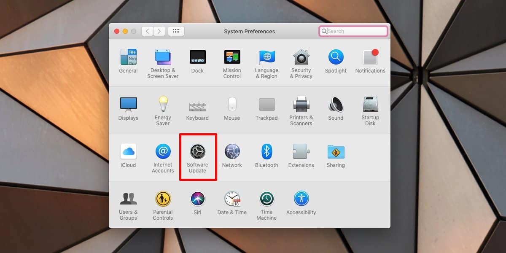This screenshot has width=506, height=253.
Task: Open Printers & Scanners preferences
Action: point(301,111)
